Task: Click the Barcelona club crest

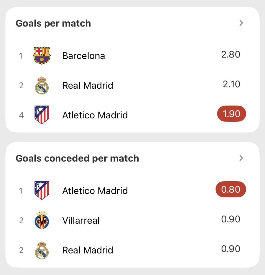Action: click(x=42, y=56)
